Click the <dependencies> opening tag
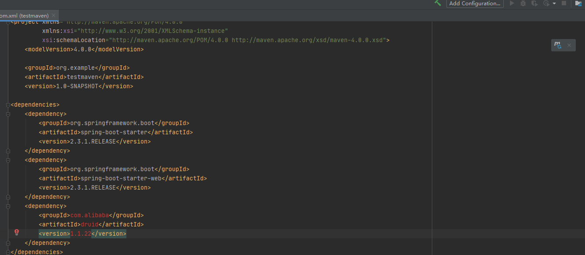Screen dimensions: 585x255 [x=35, y=104]
